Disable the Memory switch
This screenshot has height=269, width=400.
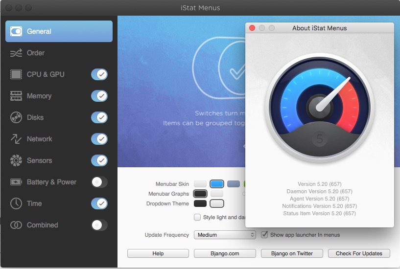[x=99, y=96]
